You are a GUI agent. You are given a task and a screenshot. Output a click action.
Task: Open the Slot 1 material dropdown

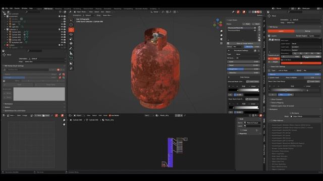pos(149,116)
